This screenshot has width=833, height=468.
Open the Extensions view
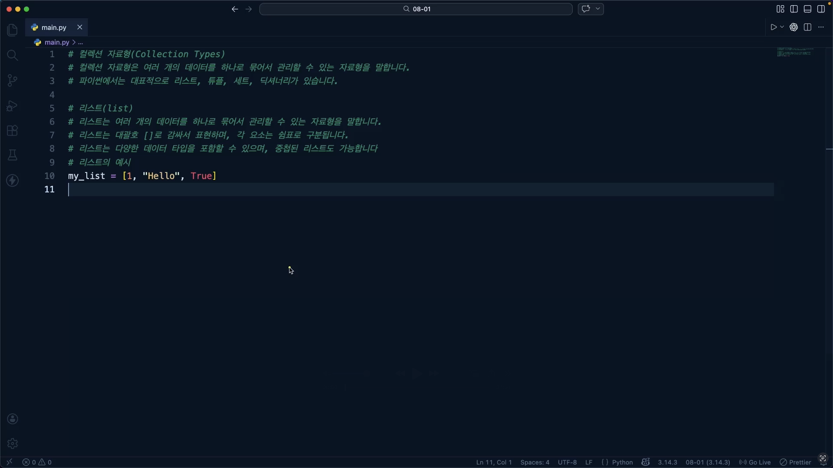(13, 130)
